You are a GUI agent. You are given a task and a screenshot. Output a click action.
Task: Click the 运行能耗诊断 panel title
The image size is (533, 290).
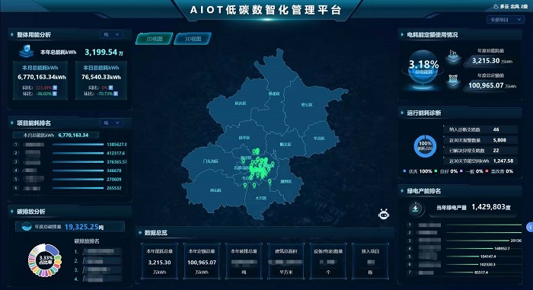[424, 113]
